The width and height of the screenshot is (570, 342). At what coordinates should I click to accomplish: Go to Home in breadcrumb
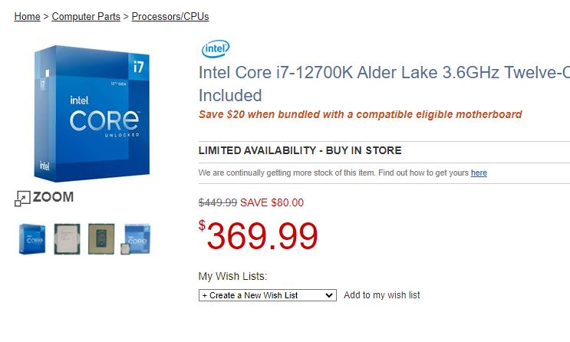(x=27, y=16)
